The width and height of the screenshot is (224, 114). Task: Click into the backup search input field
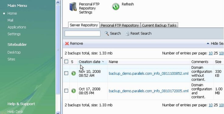[82, 34]
